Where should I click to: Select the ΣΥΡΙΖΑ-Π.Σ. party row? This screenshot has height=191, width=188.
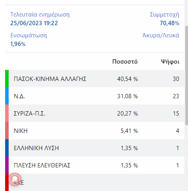click(x=95, y=113)
